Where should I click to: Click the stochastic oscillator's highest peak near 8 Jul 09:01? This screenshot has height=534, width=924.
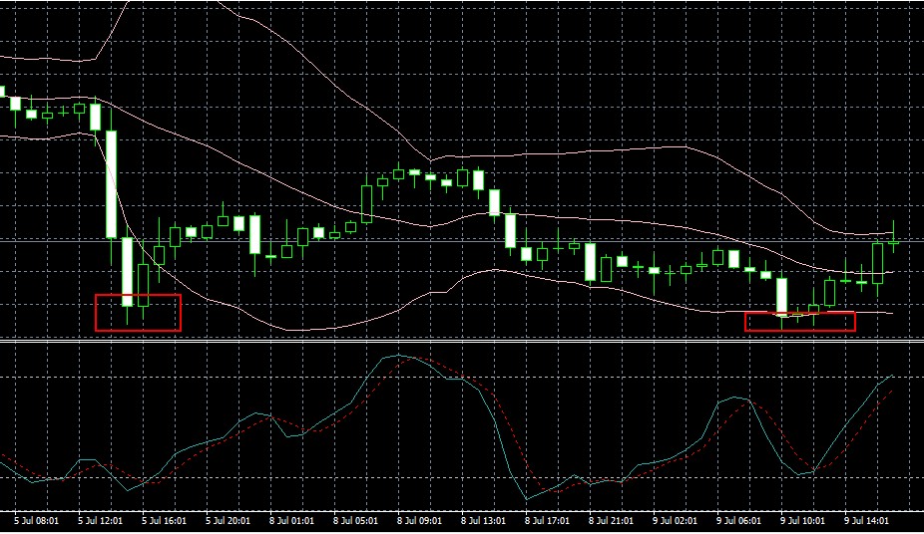[401, 356]
